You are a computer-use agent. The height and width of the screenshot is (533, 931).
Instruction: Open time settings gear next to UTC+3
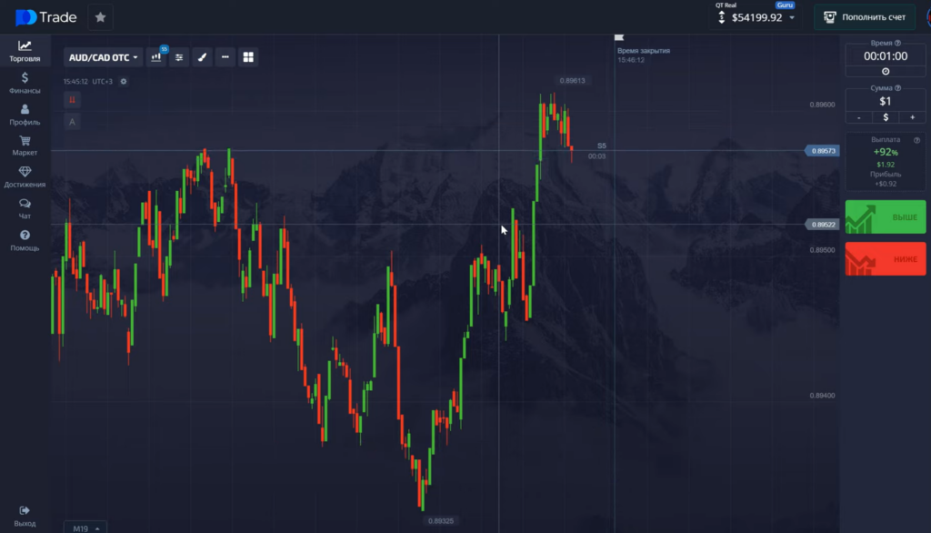[124, 82]
